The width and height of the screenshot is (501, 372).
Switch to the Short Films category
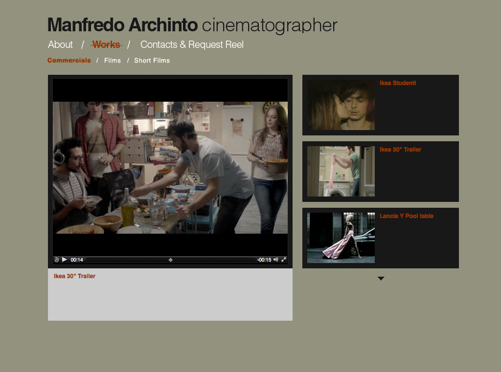[152, 60]
